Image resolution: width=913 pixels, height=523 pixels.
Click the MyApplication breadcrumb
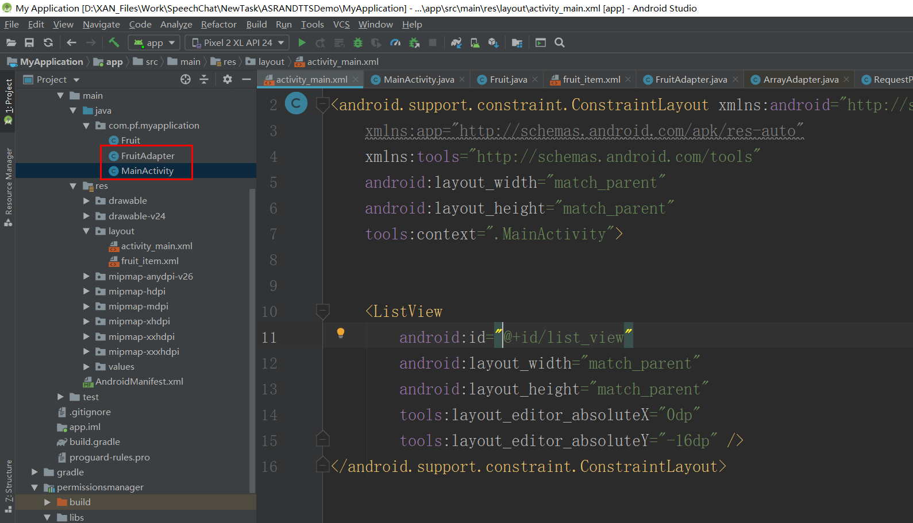(45, 61)
